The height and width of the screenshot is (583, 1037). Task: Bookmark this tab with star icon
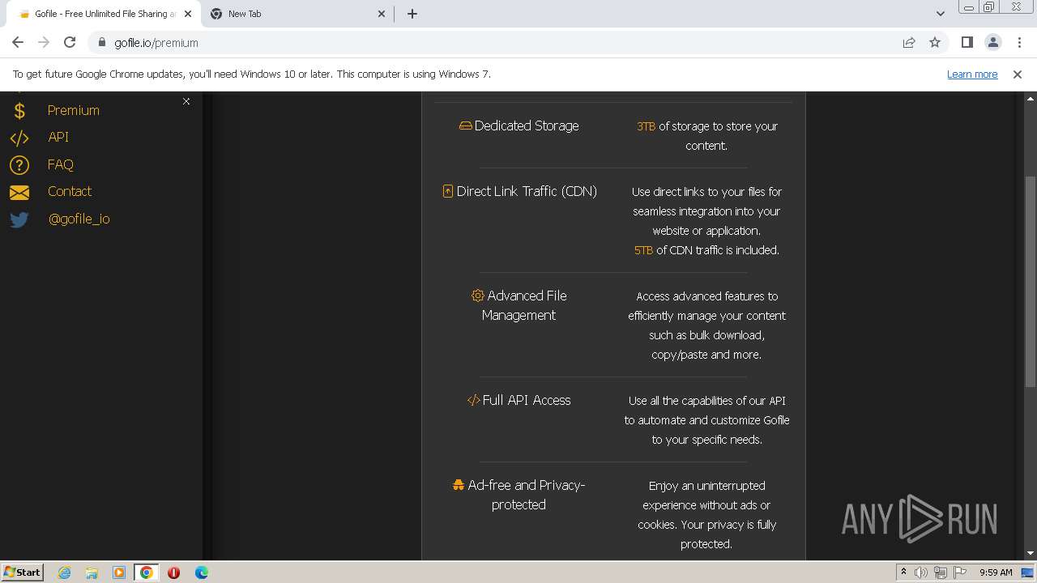[935, 43]
